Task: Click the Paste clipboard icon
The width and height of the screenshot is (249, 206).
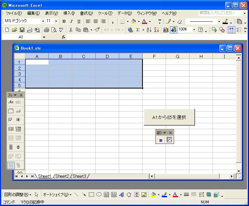Action: tap(86, 30)
